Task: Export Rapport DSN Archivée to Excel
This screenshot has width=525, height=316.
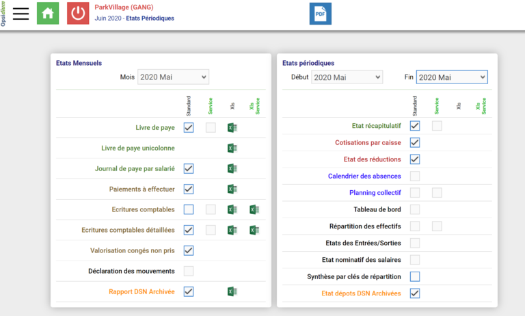Action: pyautogui.click(x=232, y=291)
